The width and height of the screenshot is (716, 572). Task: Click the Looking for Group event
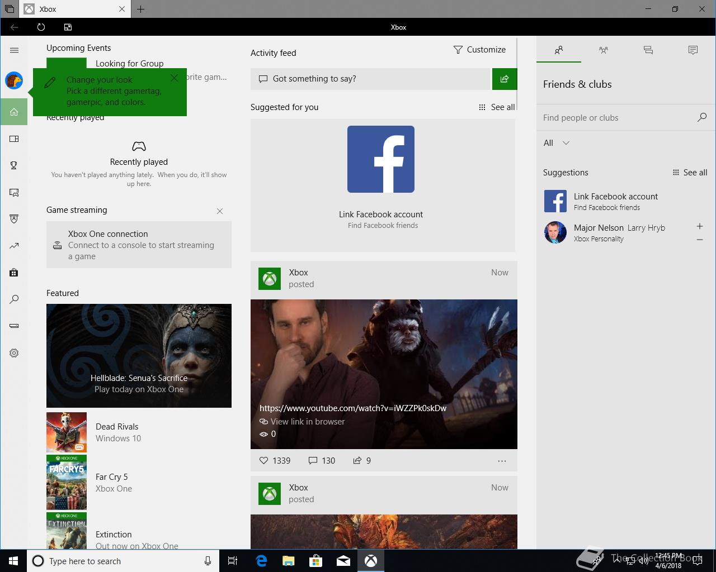[130, 64]
